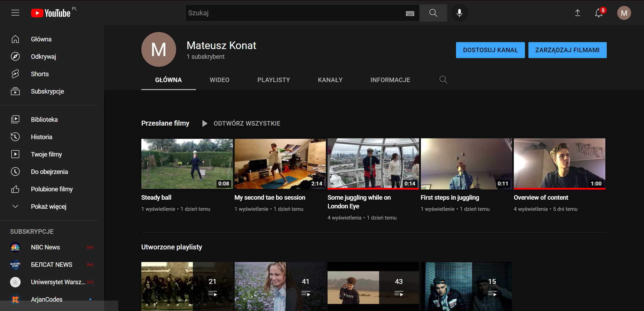Open Biblioteka label in sidebar
The image size is (644, 311).
pos(44,119)
